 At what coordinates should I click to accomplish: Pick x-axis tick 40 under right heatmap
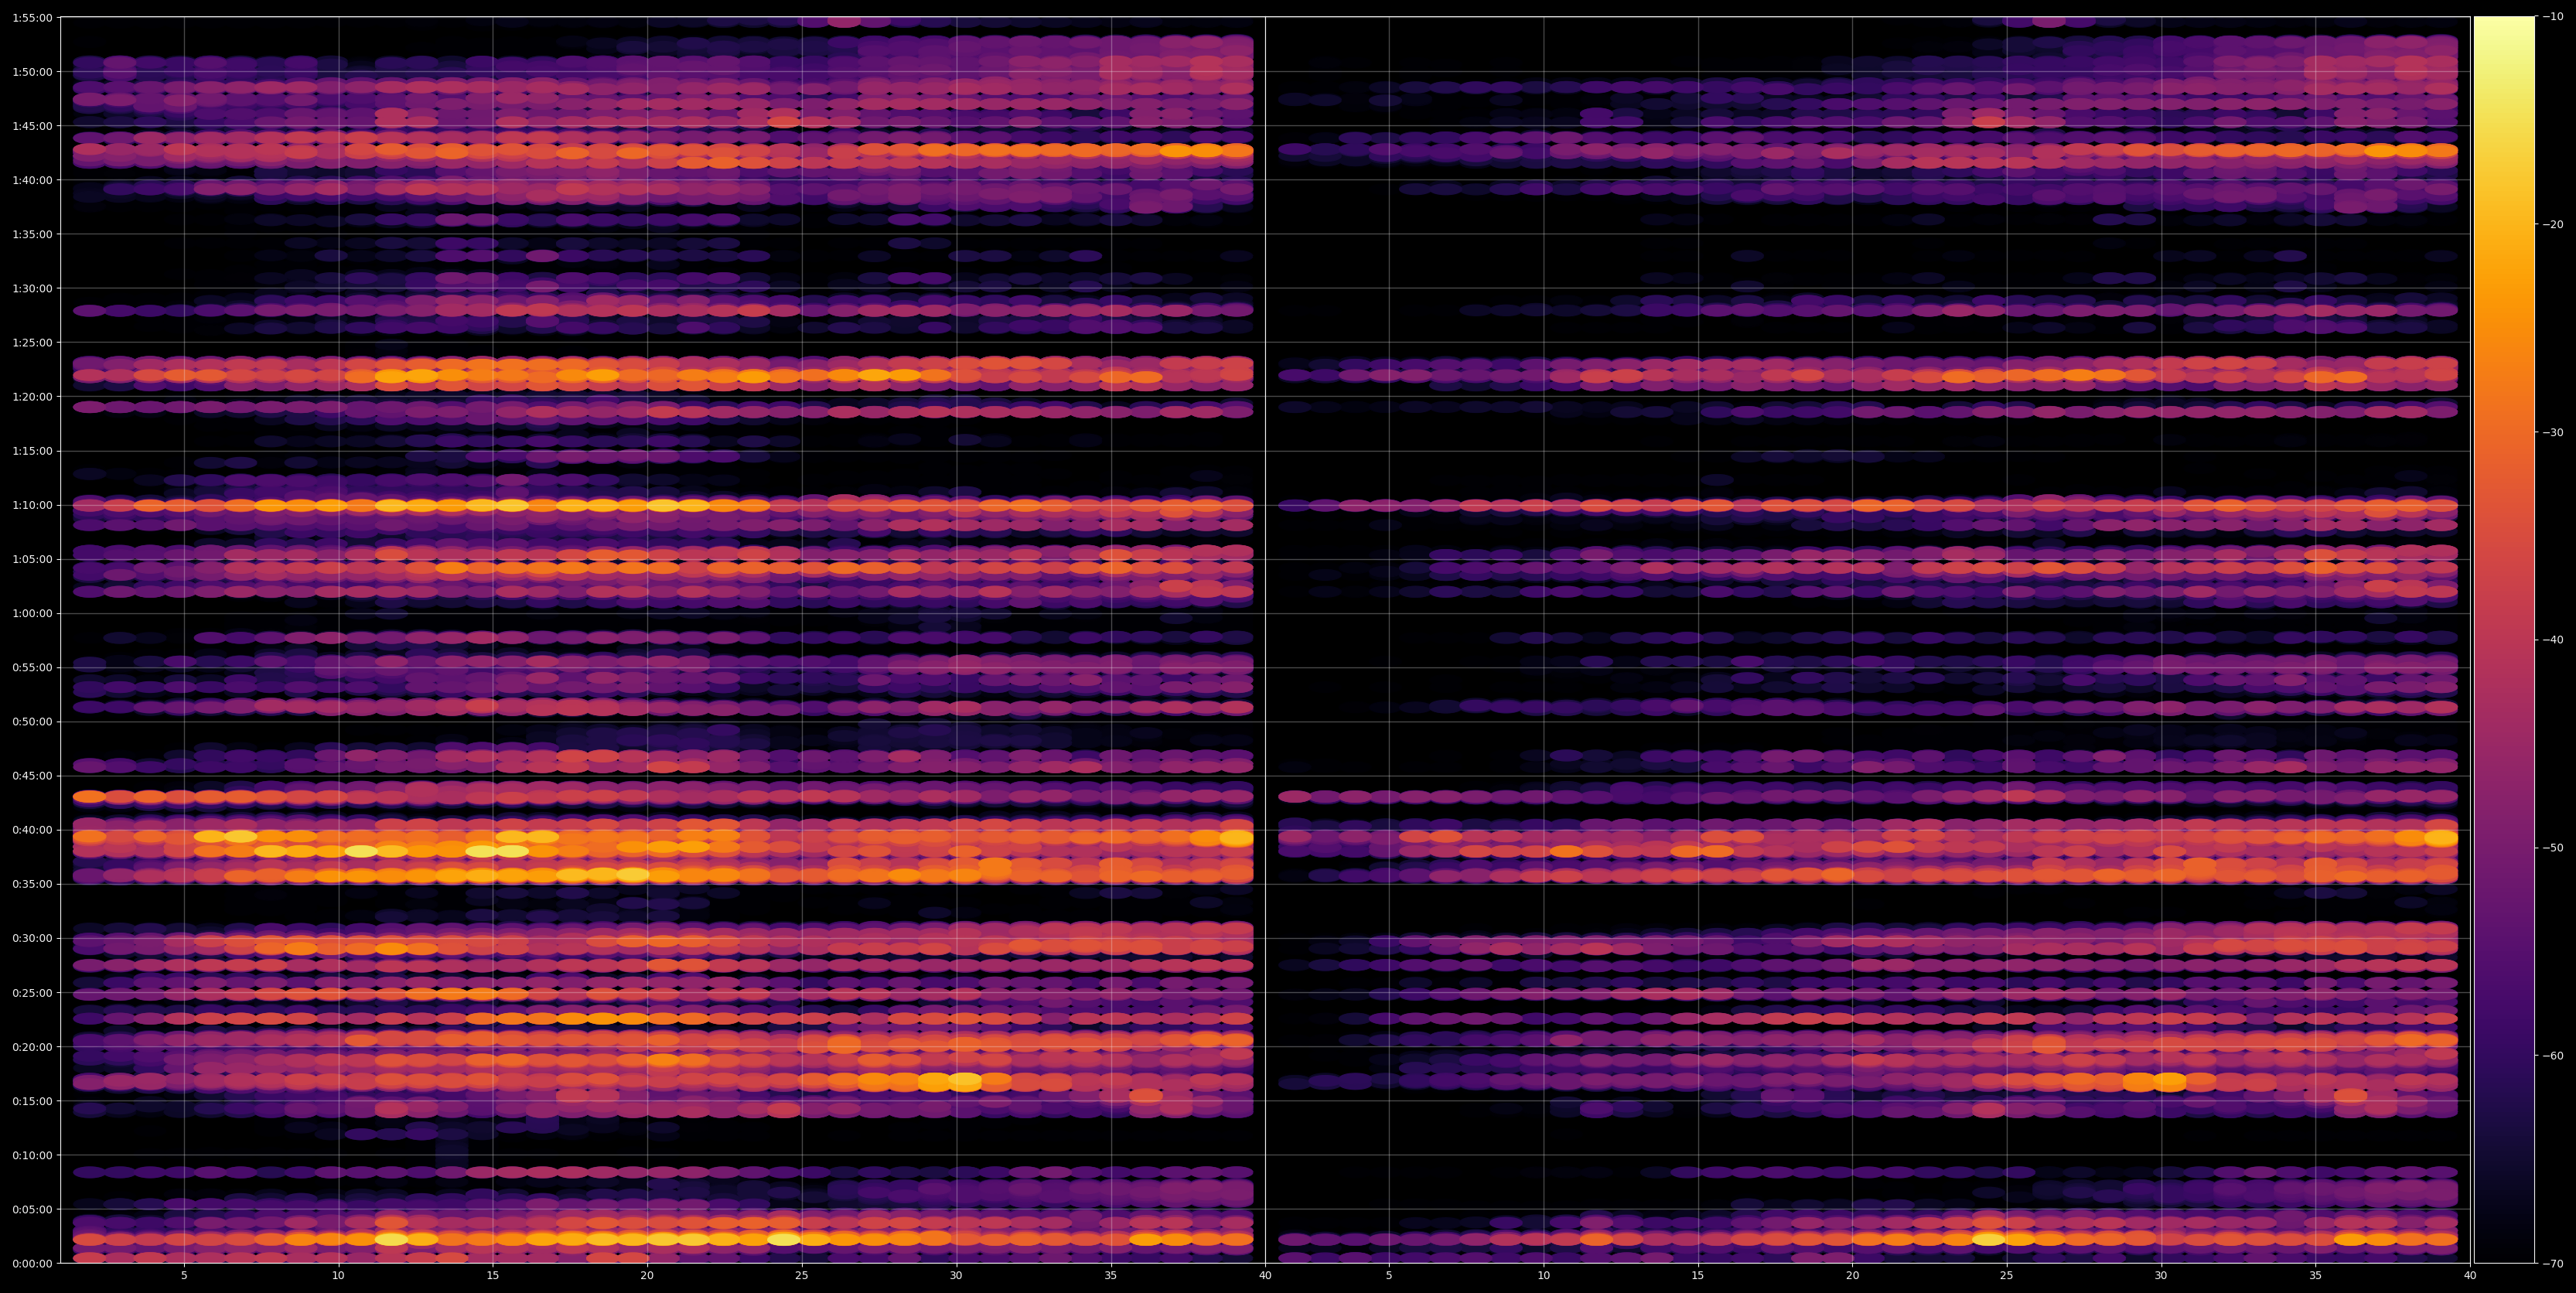click(x=2470, y=1276)
